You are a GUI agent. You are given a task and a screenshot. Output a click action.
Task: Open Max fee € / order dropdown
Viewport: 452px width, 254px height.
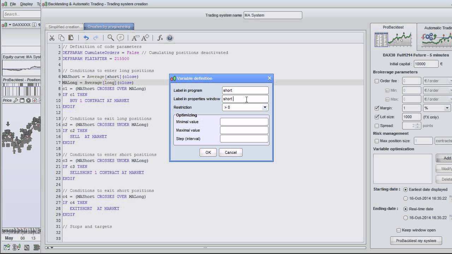coord(438,99)
